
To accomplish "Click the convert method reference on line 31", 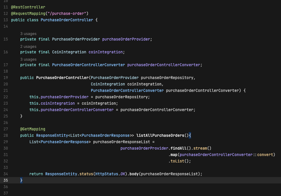I will point(265,155).
